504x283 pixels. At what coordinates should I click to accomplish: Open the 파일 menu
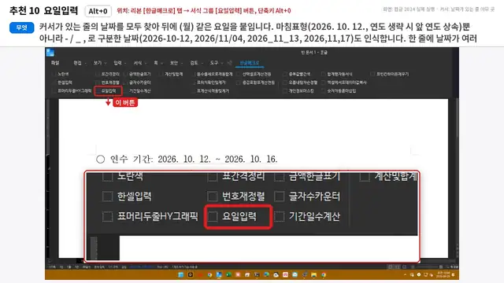[55, 63]
